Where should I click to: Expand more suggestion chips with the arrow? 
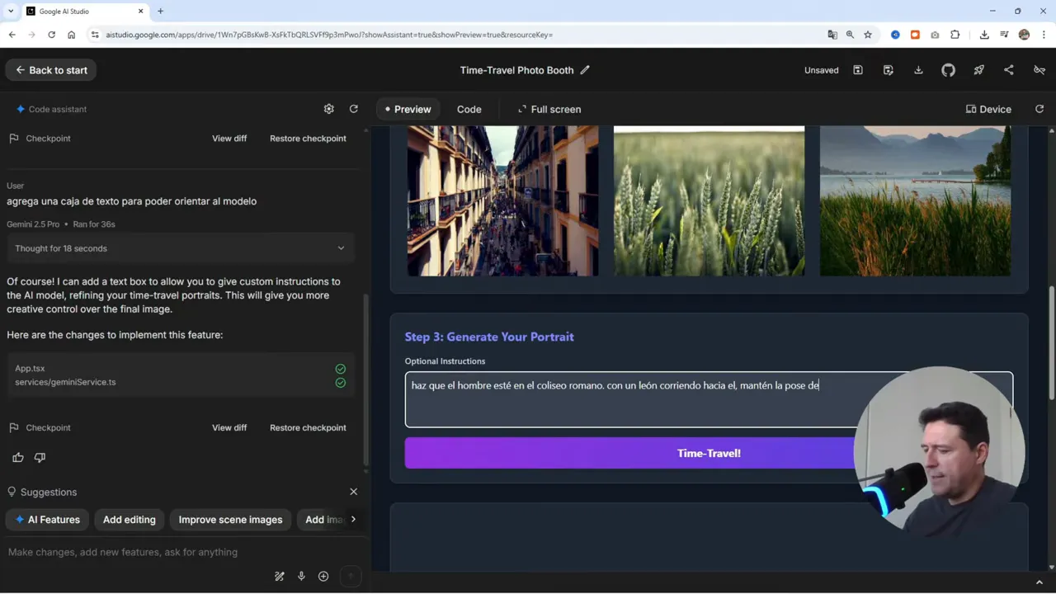[353, 519]
